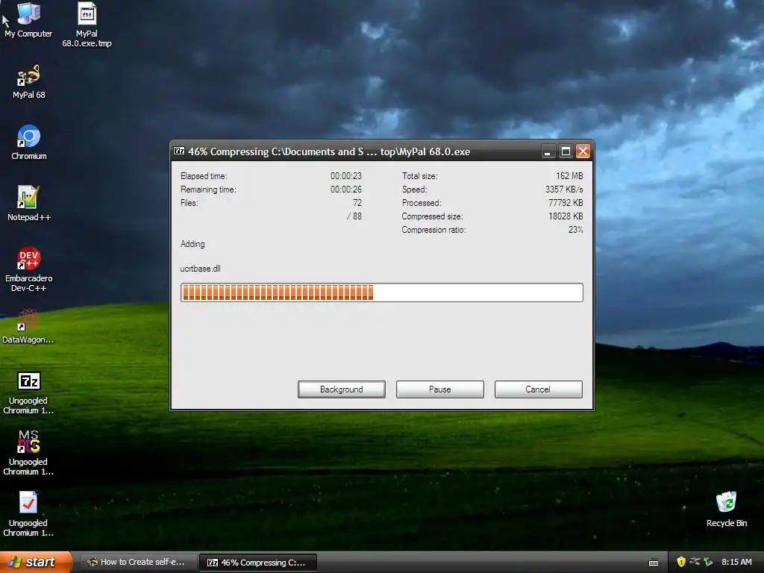
Task: Click the 7z icon in the dialog title bar
Action: 179,151
